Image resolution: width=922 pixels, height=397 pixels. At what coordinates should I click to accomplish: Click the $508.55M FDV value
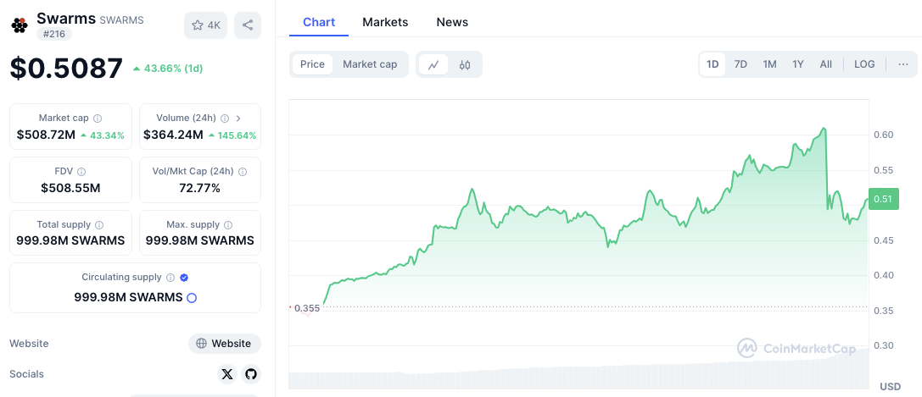coord(70,188)
